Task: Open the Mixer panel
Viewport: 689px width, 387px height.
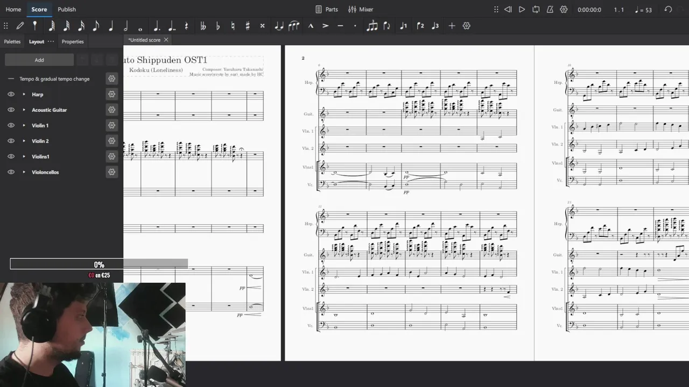Action: (361, 9)
